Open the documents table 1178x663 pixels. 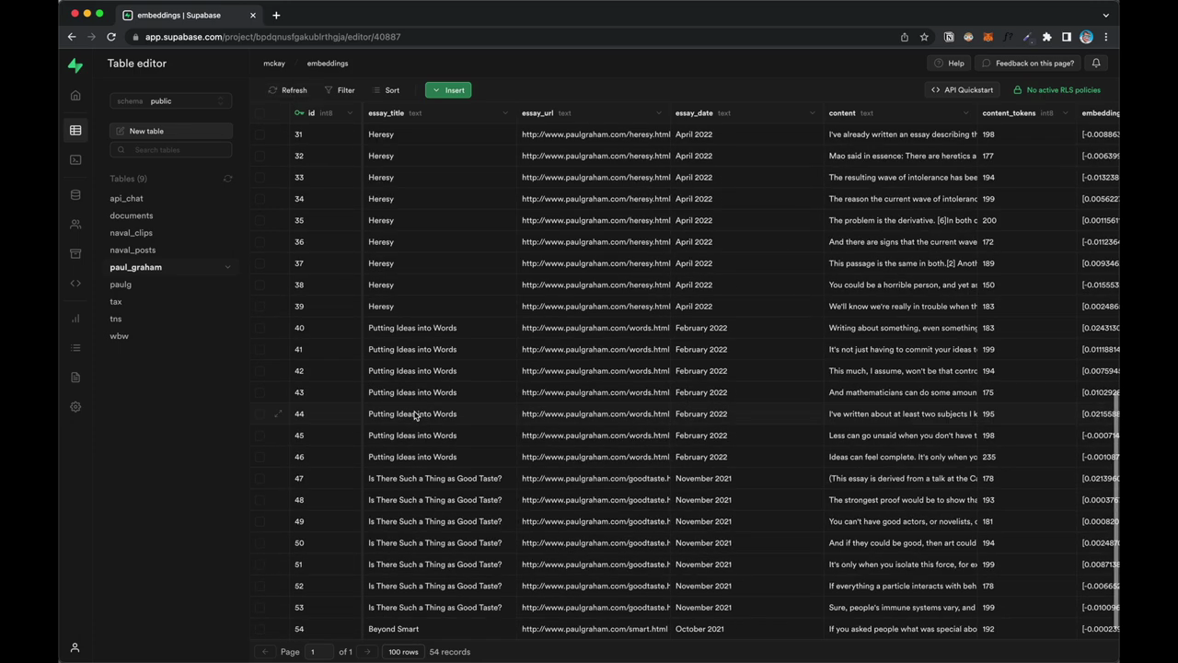132,215
